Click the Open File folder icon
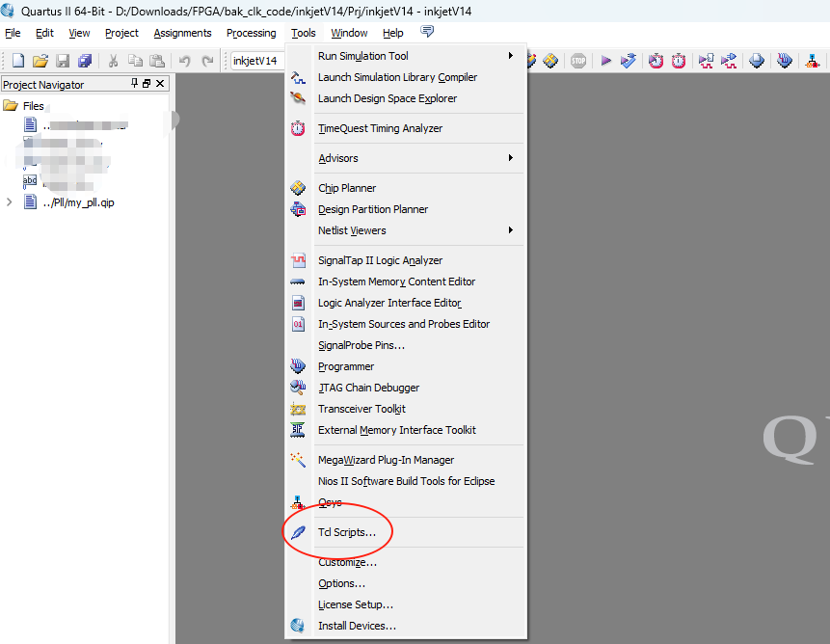830x644 pixels. point(40,61)
